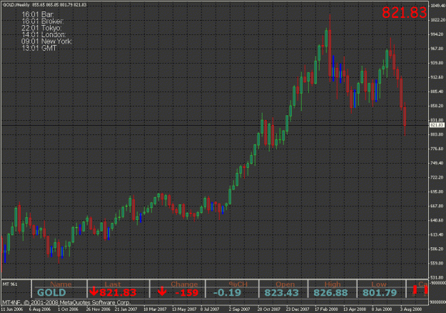Click the 667.80 price axis label
The width and height of the screenshot is (446, 313).
(438, 206)
